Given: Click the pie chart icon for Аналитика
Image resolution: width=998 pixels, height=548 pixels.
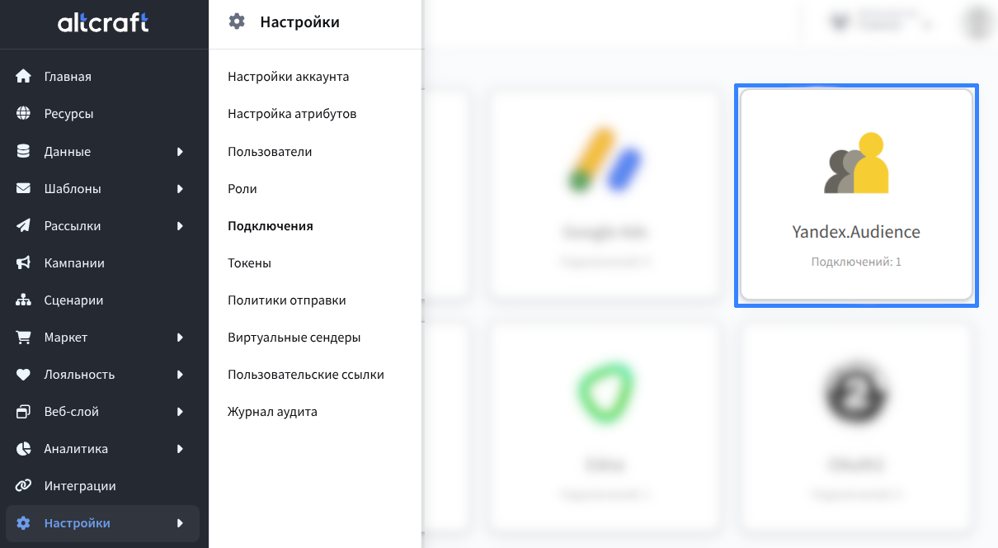Looking at the screenshot, I should click(x=23, y=449).
